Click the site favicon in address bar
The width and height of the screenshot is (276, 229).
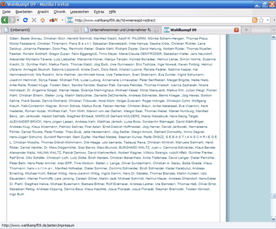tap(70, 20)
